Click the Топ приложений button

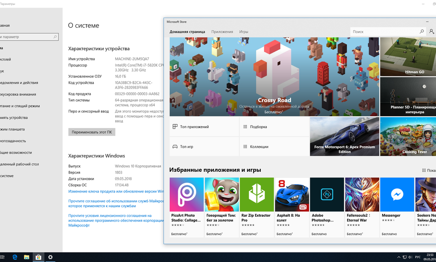coord(204,126)
